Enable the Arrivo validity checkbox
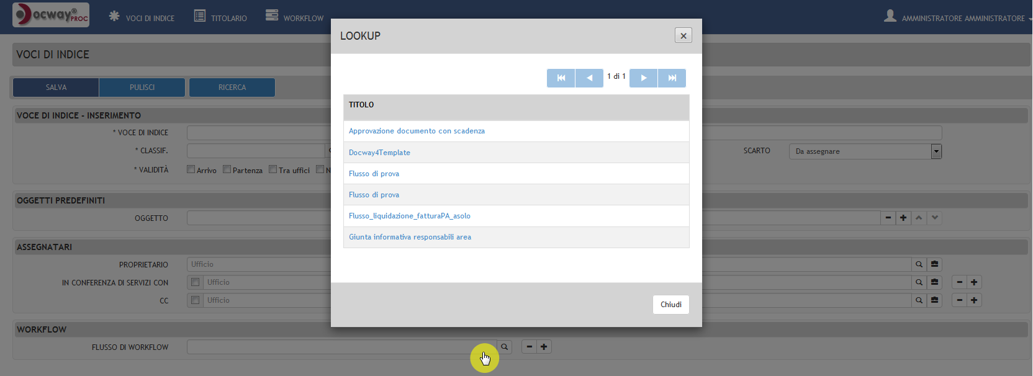The image size is (1033, 376). tap(191, 169)
